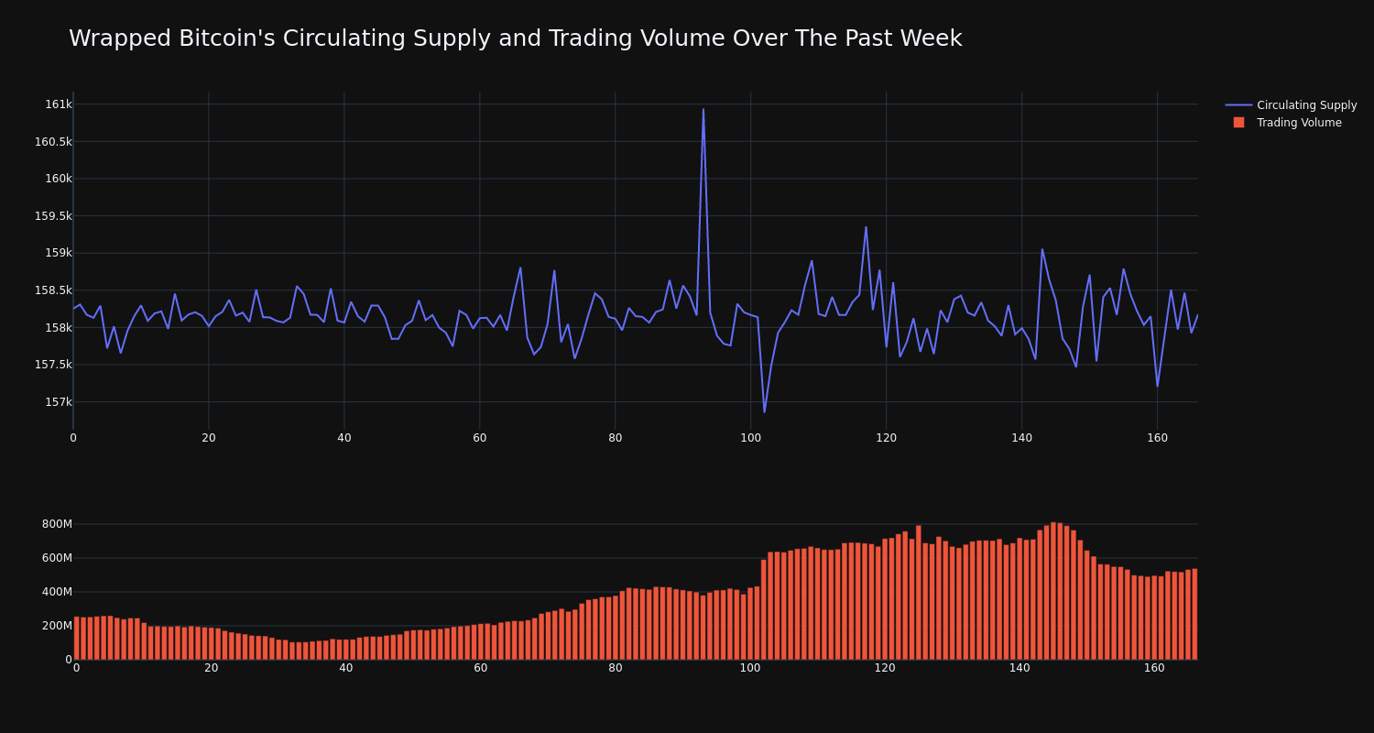Click the 600M volume axis label
This screenshot has height=733, width=1374.
click(x=57, y=558)
